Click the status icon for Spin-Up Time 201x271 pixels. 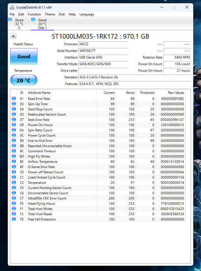pos(14,104)
